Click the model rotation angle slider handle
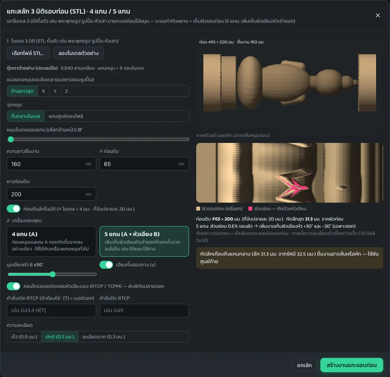 click(11, 139)
